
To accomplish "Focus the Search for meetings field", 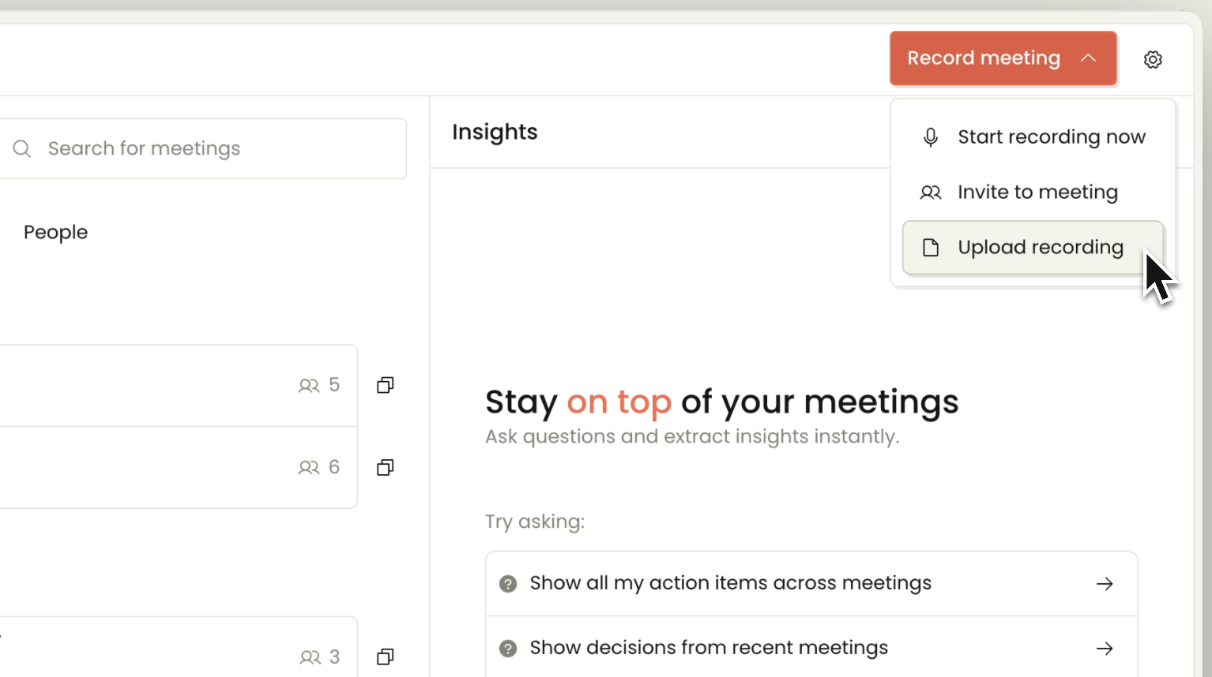I will click(203, 149).
